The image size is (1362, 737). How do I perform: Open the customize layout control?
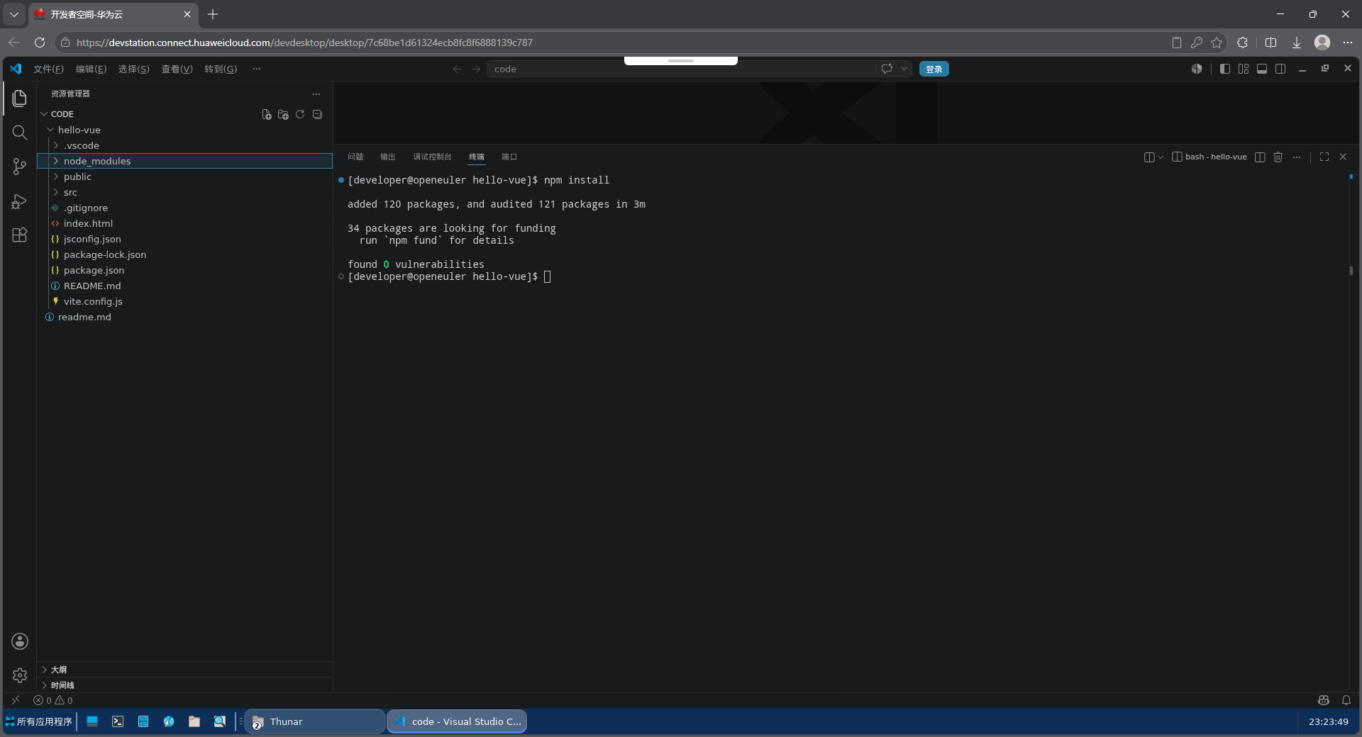coord(1244,69)
